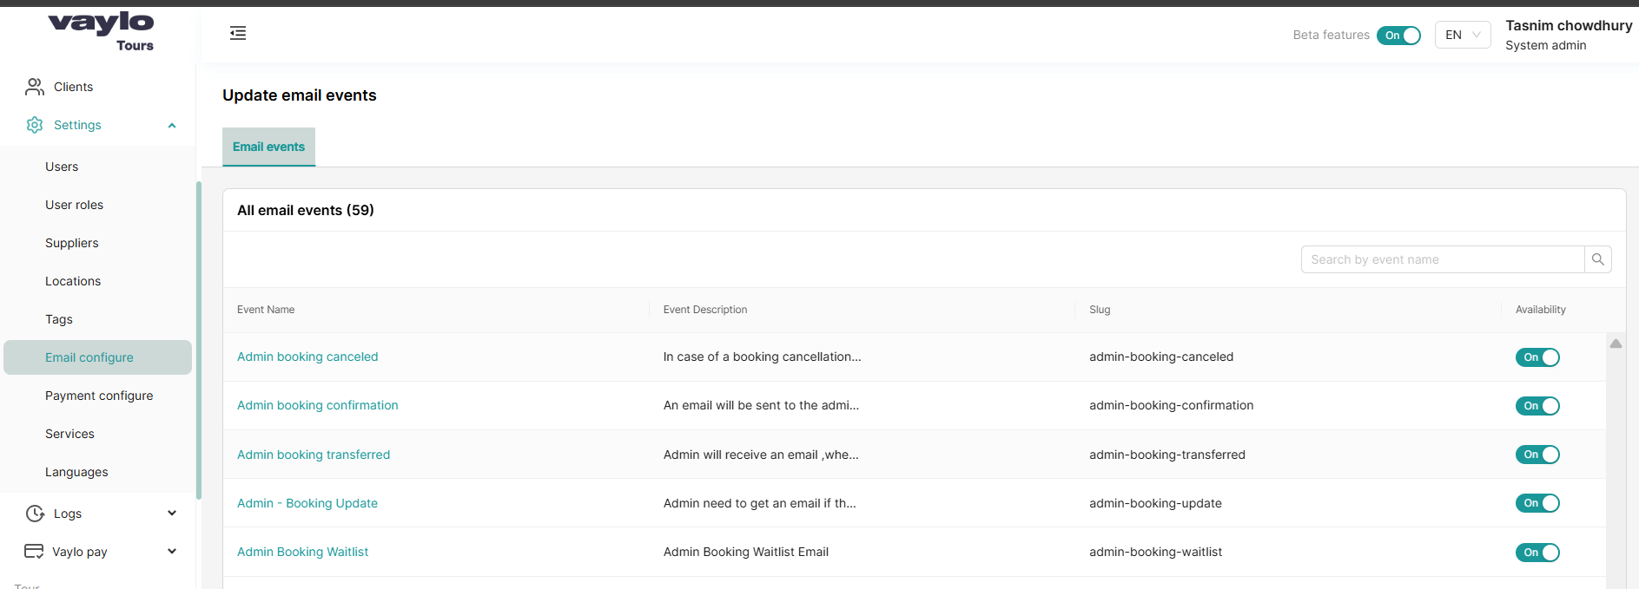Click the Vaylo pay card icon

[x=34, y=552]
